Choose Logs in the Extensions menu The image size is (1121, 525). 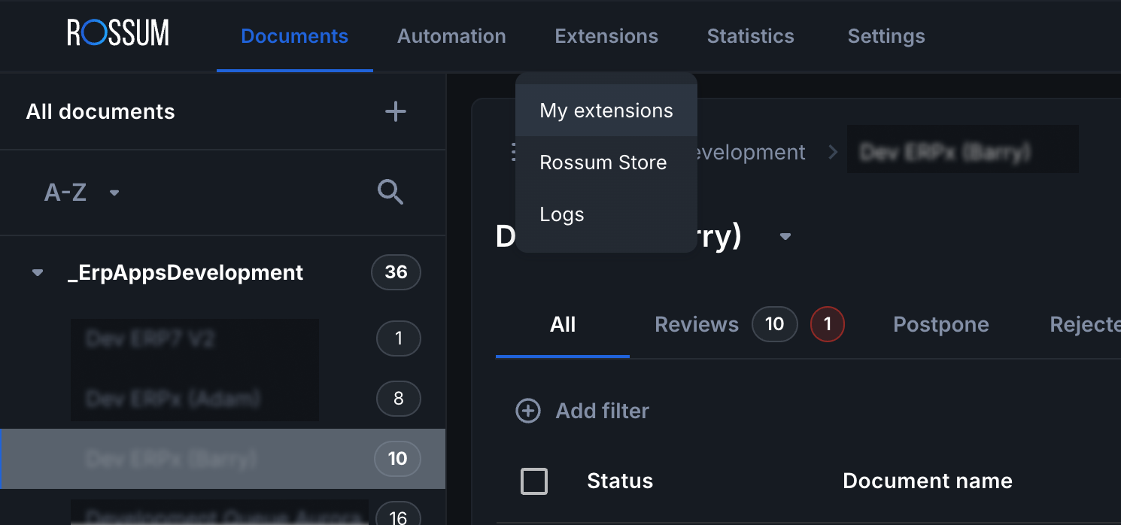pos(562,214)
